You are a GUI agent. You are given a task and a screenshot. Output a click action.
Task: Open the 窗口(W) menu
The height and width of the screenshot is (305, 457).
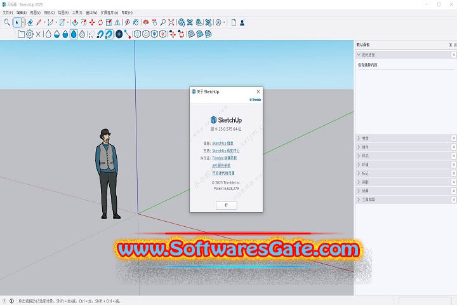coord(91,13)
